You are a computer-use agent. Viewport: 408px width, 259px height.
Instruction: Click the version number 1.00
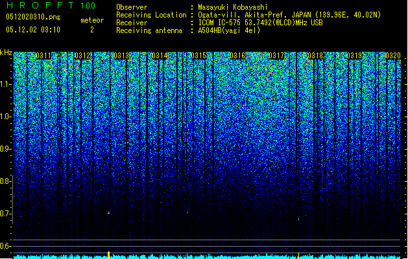[x=88, y=5]
